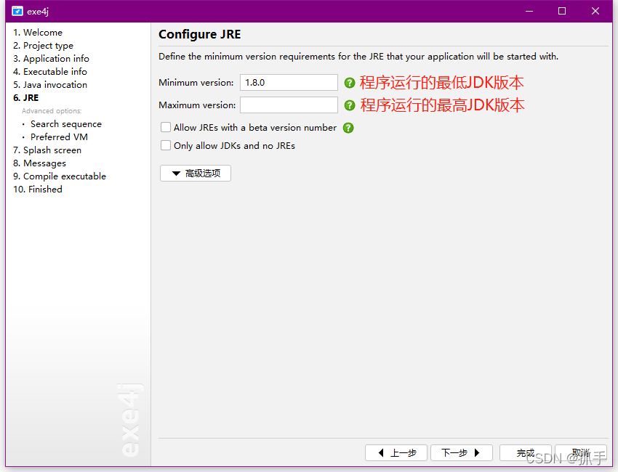Click the 上一步 previous button

[396, 452]
